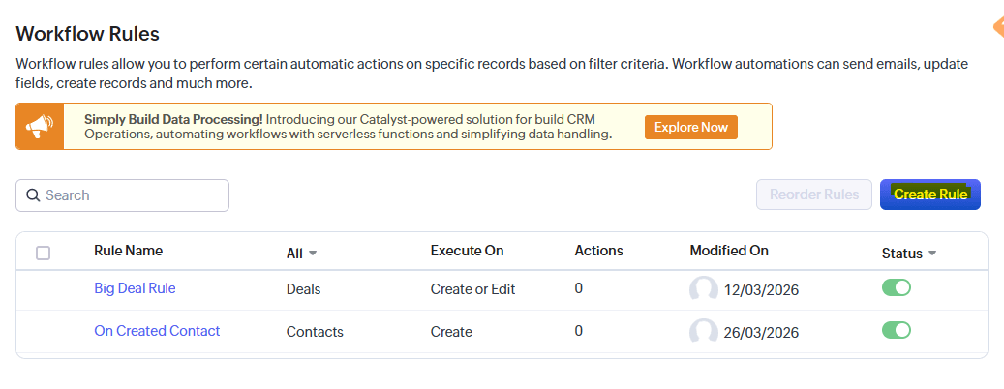Click the megaphone announcement icon

click(40, 127)
